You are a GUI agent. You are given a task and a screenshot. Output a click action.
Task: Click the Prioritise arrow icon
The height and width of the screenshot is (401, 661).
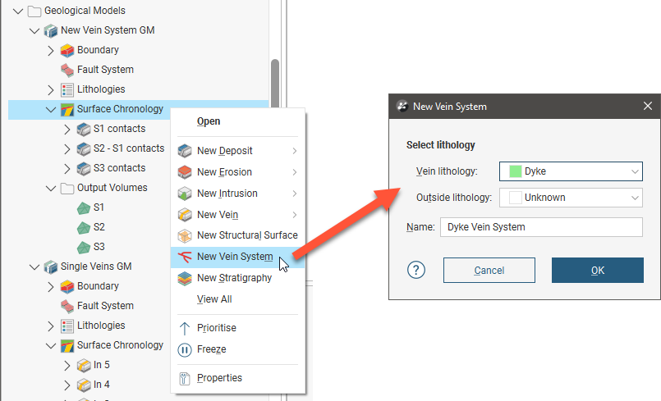click(x=185, y=329)
